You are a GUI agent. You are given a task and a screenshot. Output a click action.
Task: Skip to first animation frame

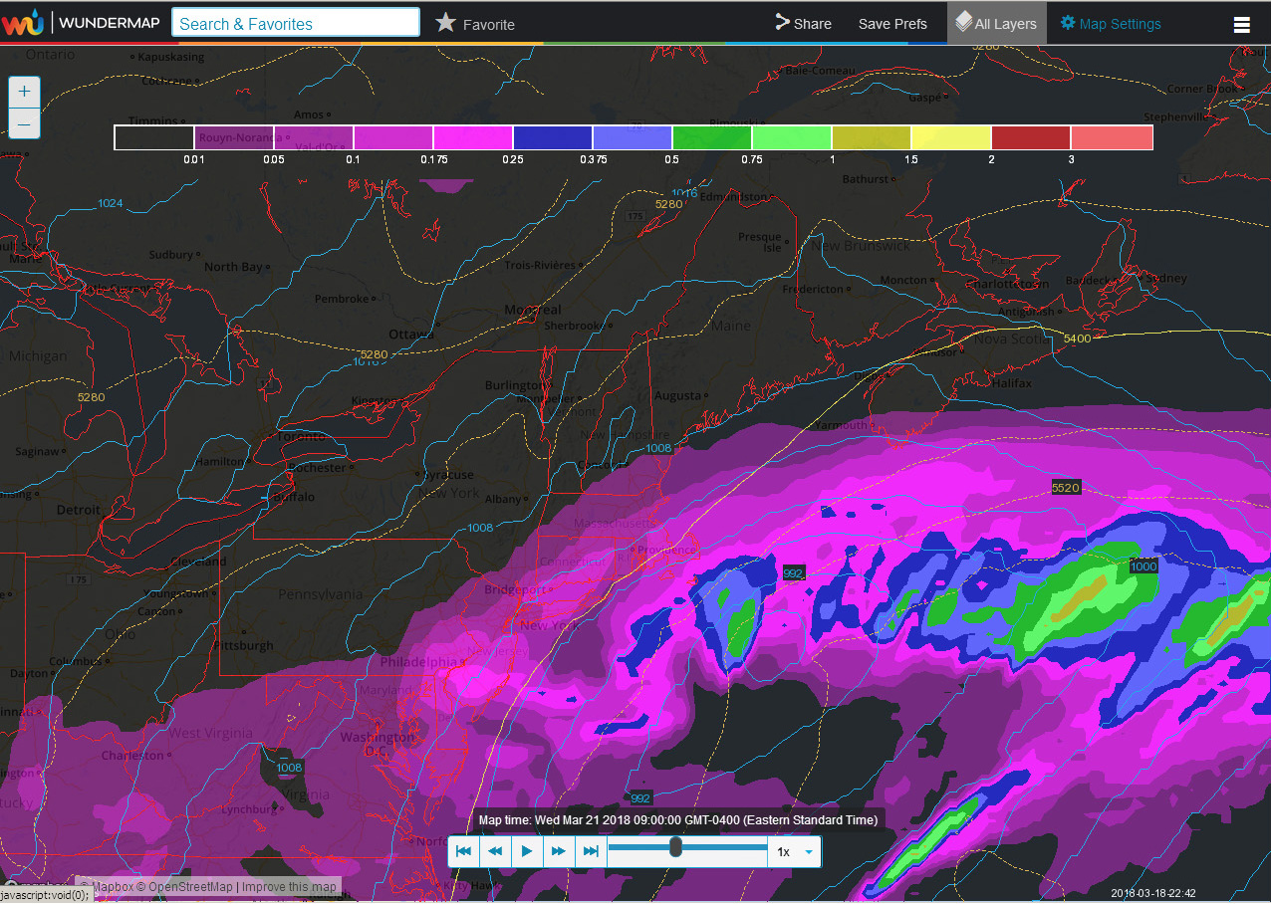[463, 852]
